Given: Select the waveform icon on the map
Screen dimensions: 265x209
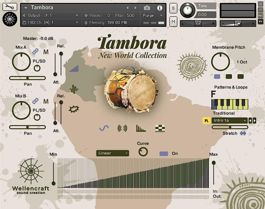Looking at the screenshot, I should coord(74,89).
